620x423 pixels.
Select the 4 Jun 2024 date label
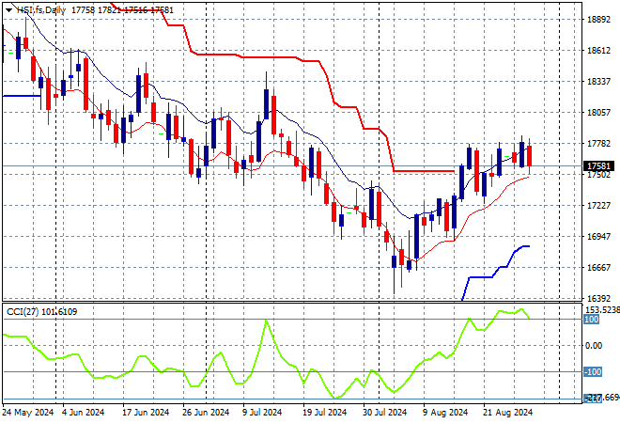click(83, 413)
